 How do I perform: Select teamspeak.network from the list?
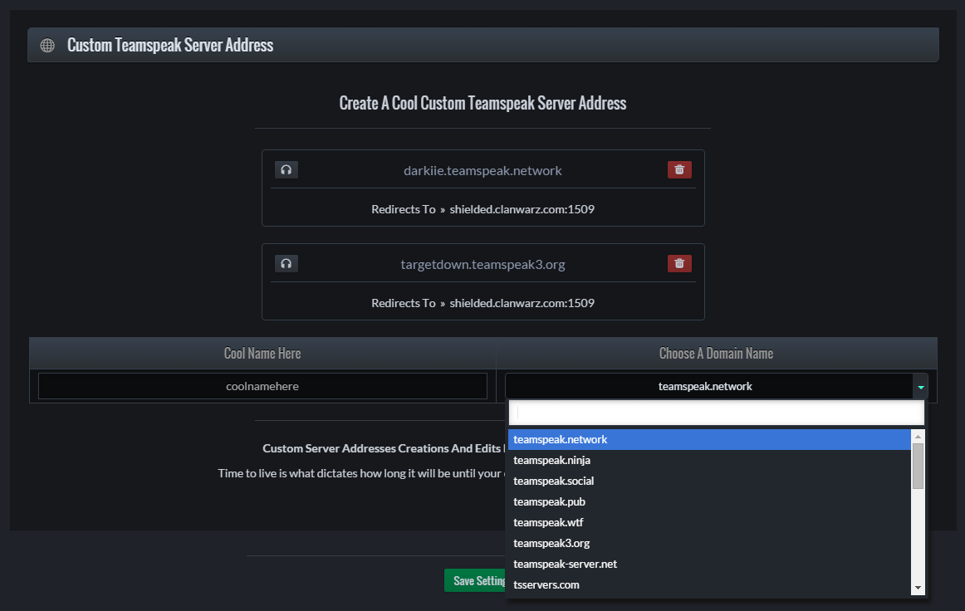pyautogui.click(x=709, y=439)
